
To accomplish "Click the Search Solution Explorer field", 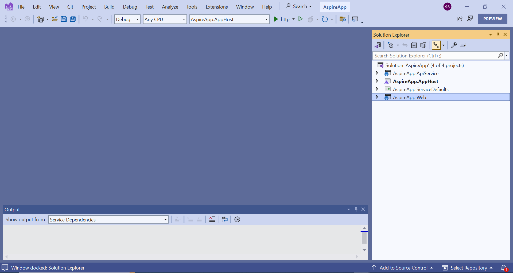I will 435,56.
